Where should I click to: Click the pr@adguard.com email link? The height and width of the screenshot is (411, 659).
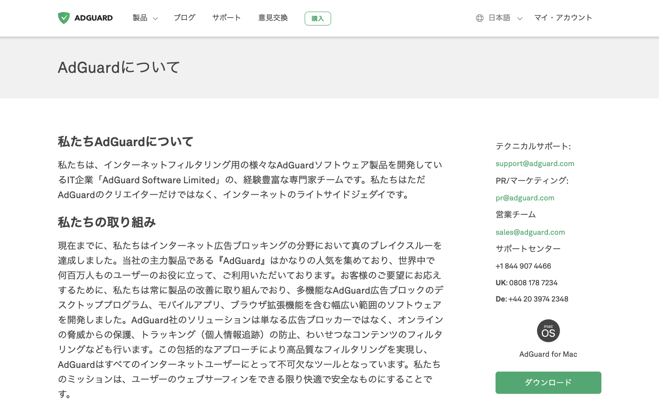pyautogui.click(x=525, y=198)
